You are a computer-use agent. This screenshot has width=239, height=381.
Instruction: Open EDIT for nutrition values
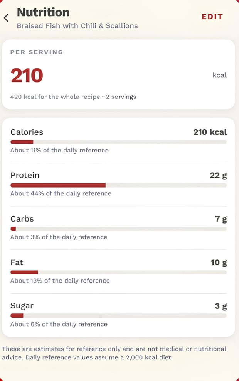pyautogui.click(x=212, y=17)
